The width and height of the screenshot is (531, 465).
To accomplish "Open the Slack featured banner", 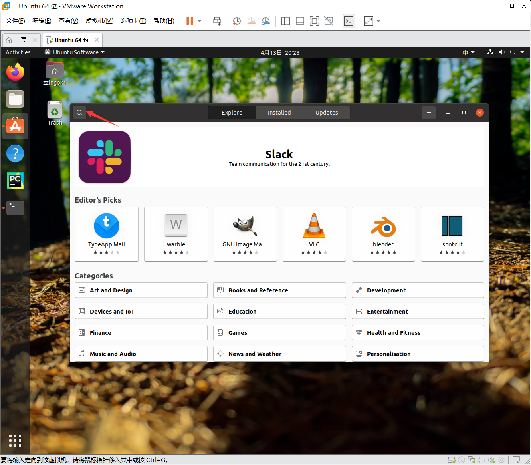I will [279, 157].
